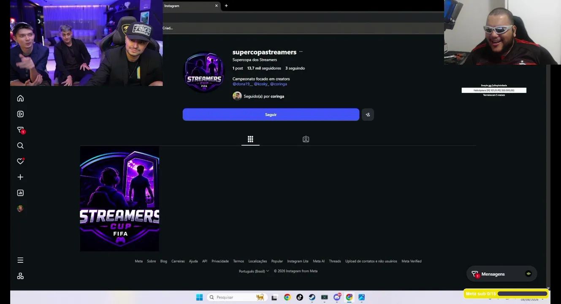The width and height of the screenshot is (561, 304).
Task: Open the Blog footer link
Action: tap(164, 261)
